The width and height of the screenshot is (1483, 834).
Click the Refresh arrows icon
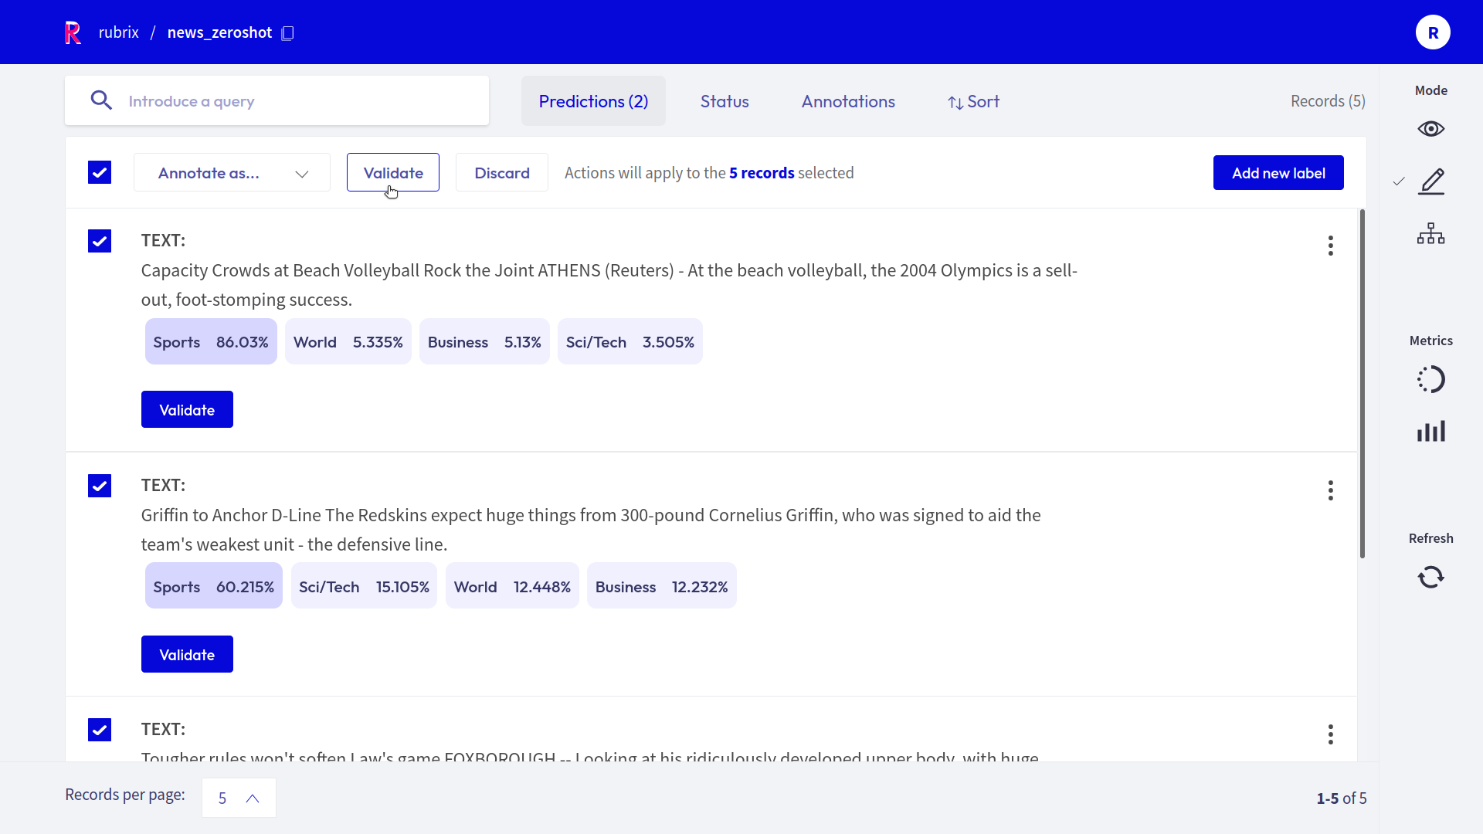(x=1430, y=577)
